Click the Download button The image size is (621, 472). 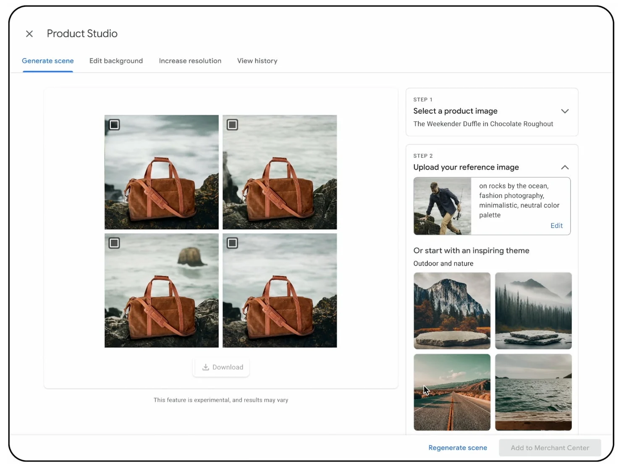click(221, 367)
